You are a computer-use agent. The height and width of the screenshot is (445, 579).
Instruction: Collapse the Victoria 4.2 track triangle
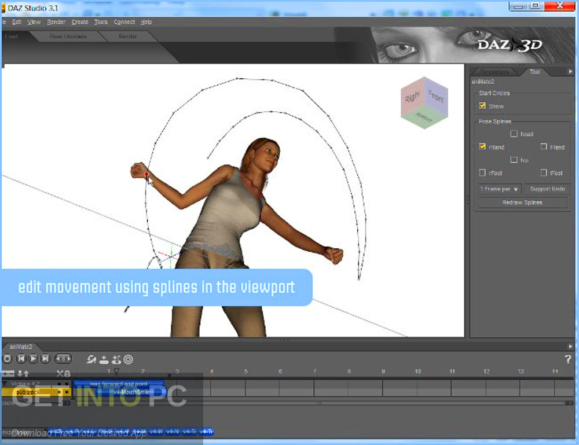[x=5, y=384]
